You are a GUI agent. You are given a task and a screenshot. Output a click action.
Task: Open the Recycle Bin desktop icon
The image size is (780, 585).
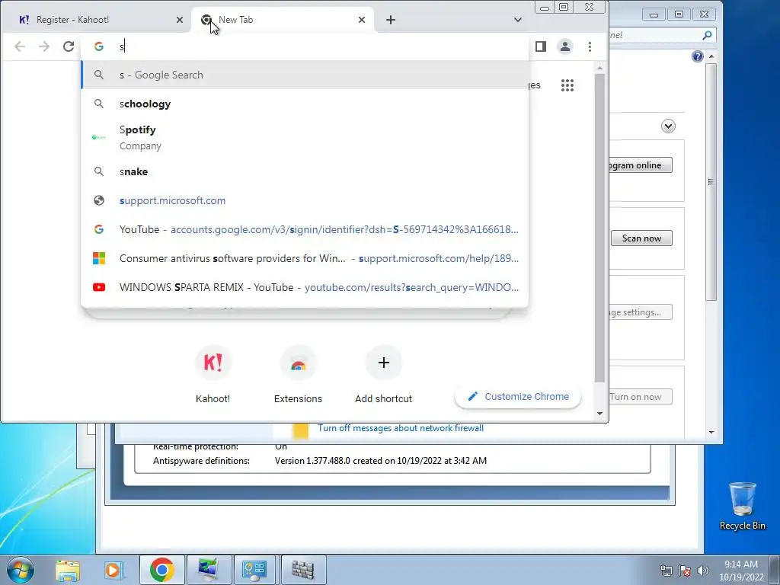coord(742,506)
